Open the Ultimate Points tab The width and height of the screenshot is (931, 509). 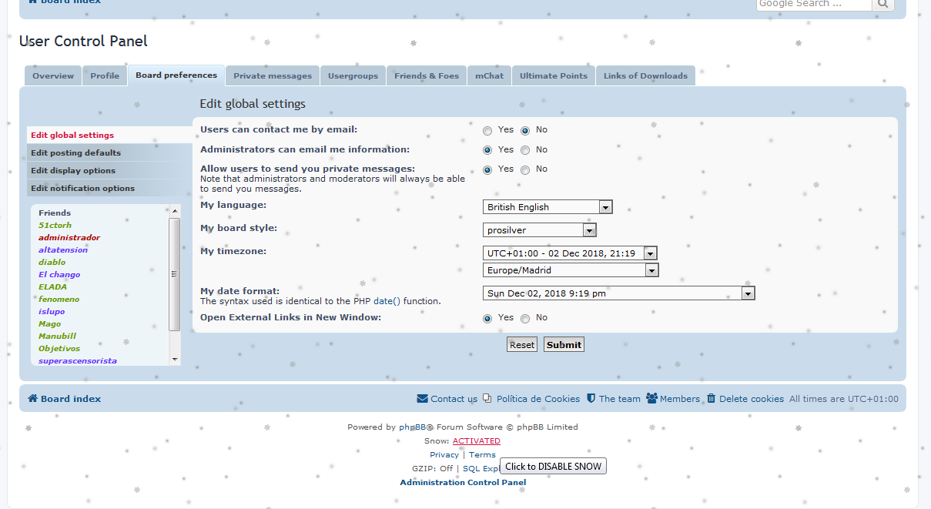tap(553, 75)
